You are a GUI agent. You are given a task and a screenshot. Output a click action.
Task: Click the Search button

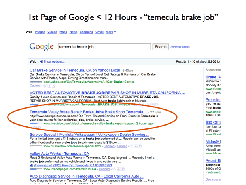(x=161, y=47)
